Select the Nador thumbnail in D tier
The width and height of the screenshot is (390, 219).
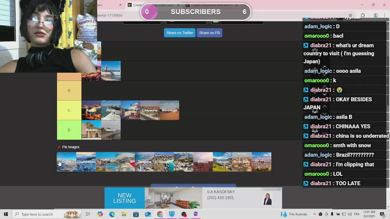point(111,130)
